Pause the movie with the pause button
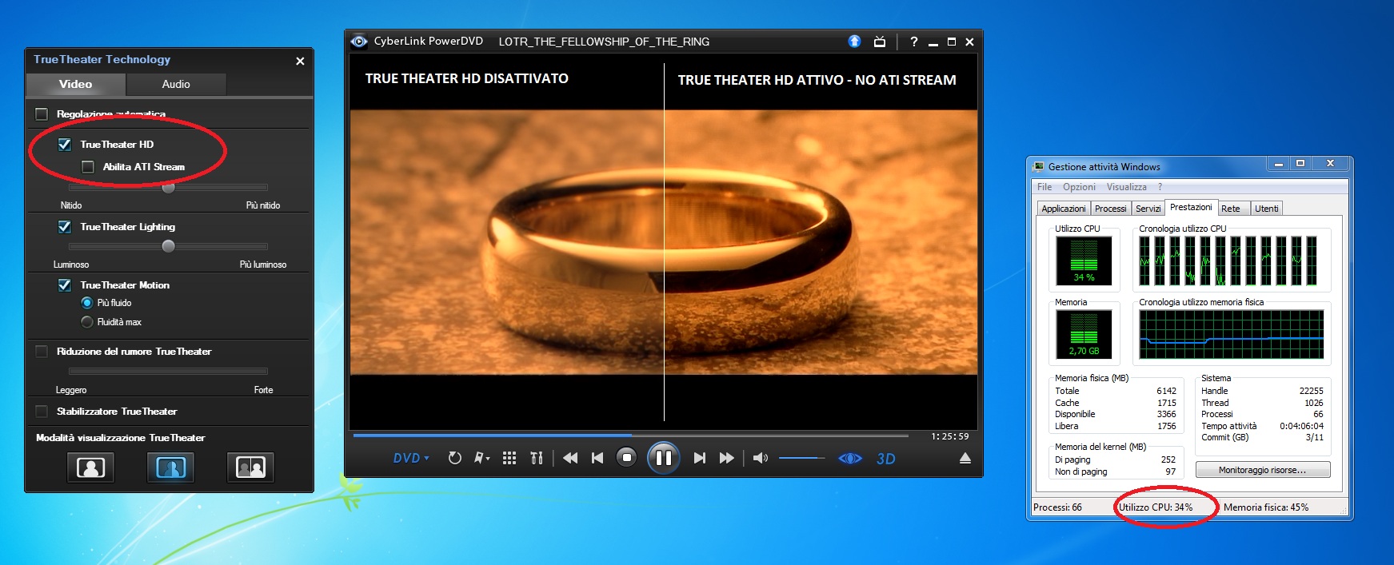The width and height of the screenshot is (1394, 565). click(x=663, y=458)
